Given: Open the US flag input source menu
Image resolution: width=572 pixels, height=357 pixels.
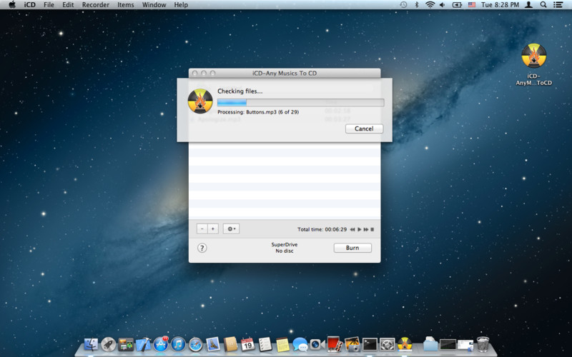Looking at the screenshot, I should (472, 5).
